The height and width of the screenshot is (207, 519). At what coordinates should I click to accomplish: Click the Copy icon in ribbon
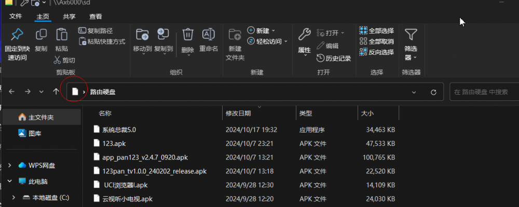[41, 35]
